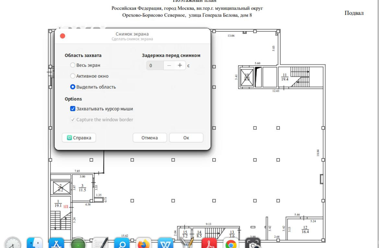
Task: Open the red PDF reader dock icon
Action: [209, 243]
